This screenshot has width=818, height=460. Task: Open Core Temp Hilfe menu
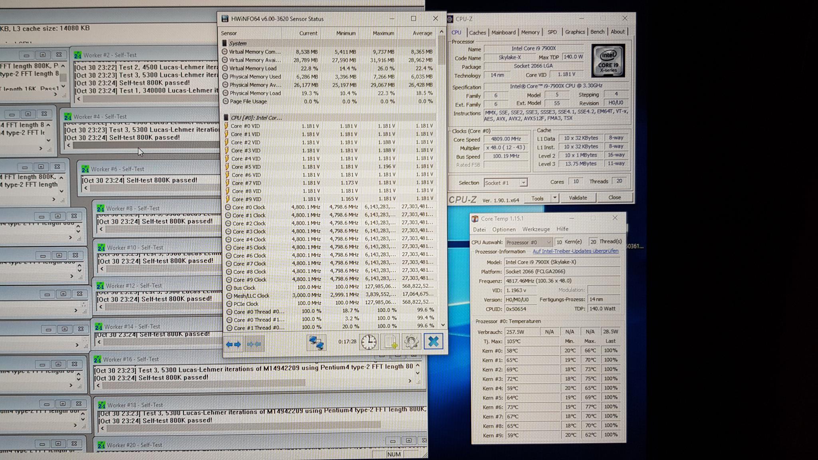[x=562, y=229]
